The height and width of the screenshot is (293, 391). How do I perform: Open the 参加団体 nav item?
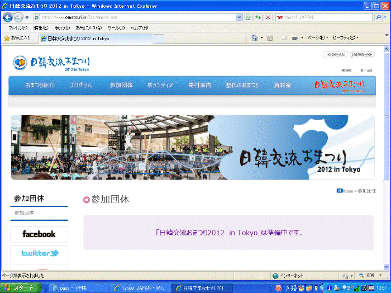[x=121, y=85]
